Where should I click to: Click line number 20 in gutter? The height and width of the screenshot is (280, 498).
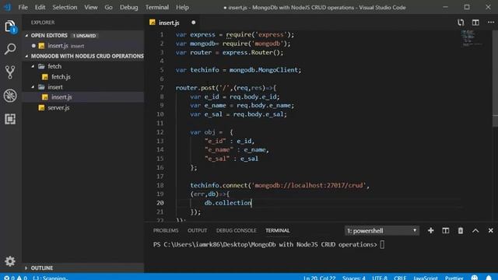(x=160, y=202)
